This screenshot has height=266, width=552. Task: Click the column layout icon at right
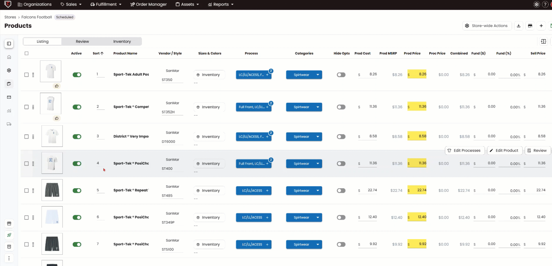544,42
